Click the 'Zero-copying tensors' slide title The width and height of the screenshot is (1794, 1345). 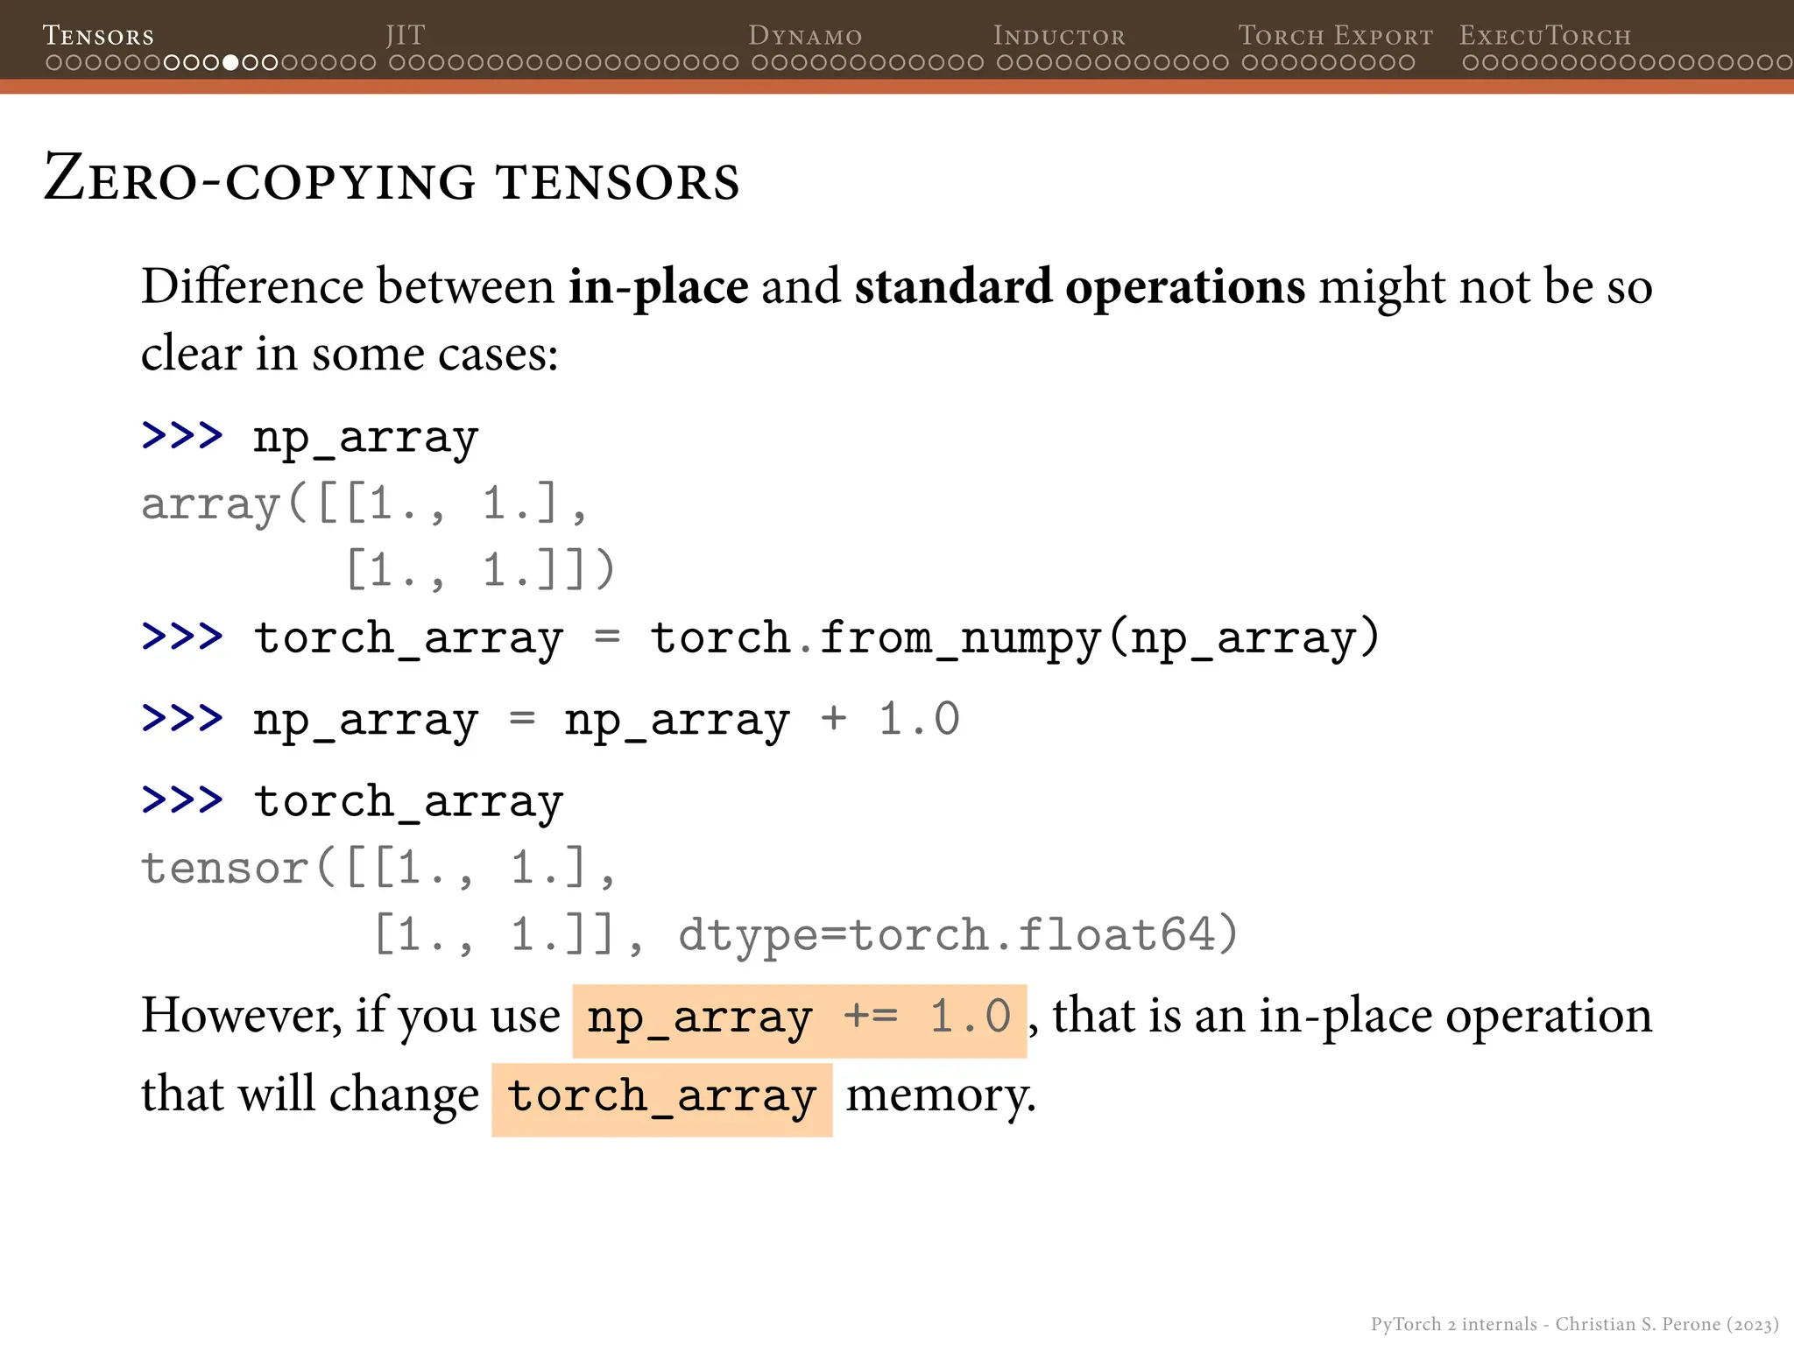392,179
